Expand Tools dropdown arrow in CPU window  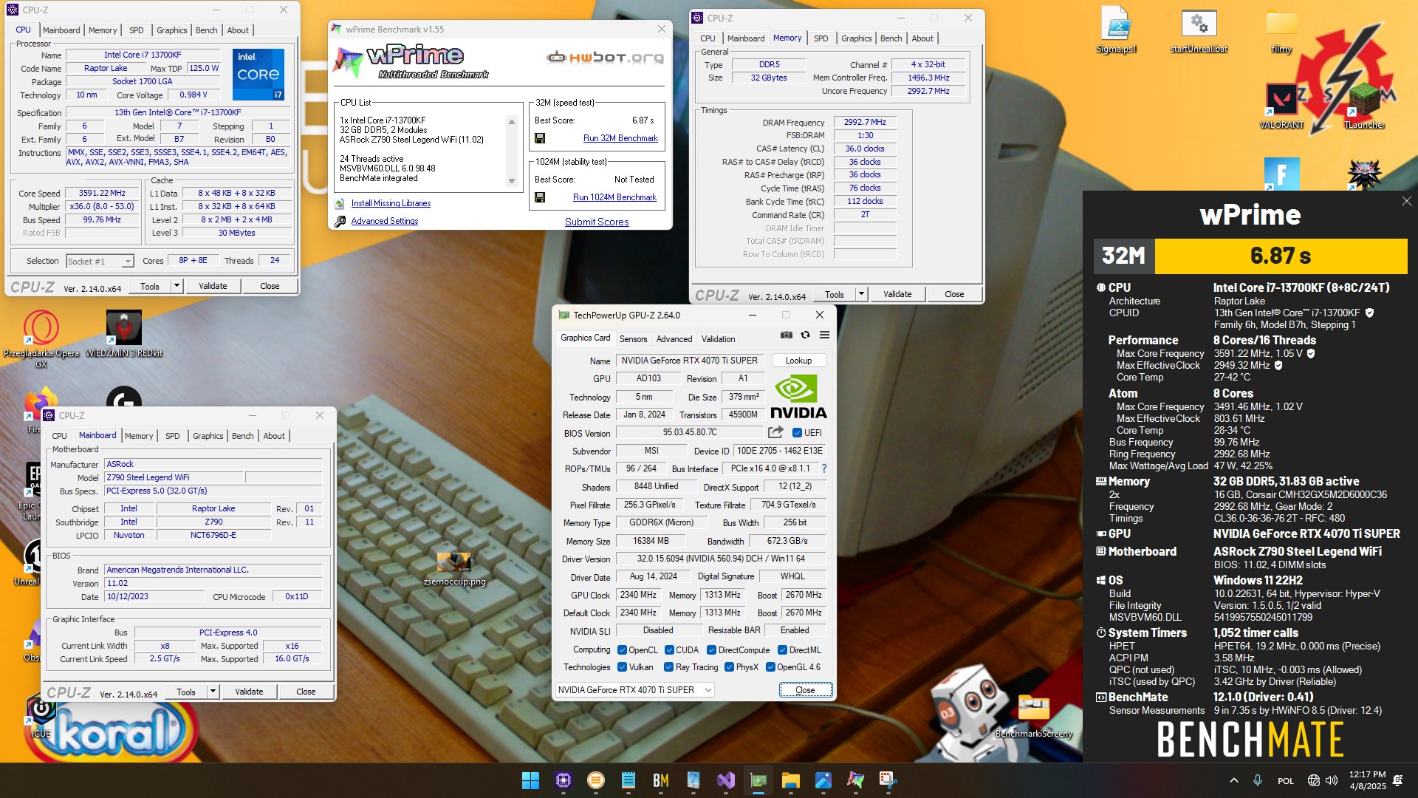pos(177,286)
